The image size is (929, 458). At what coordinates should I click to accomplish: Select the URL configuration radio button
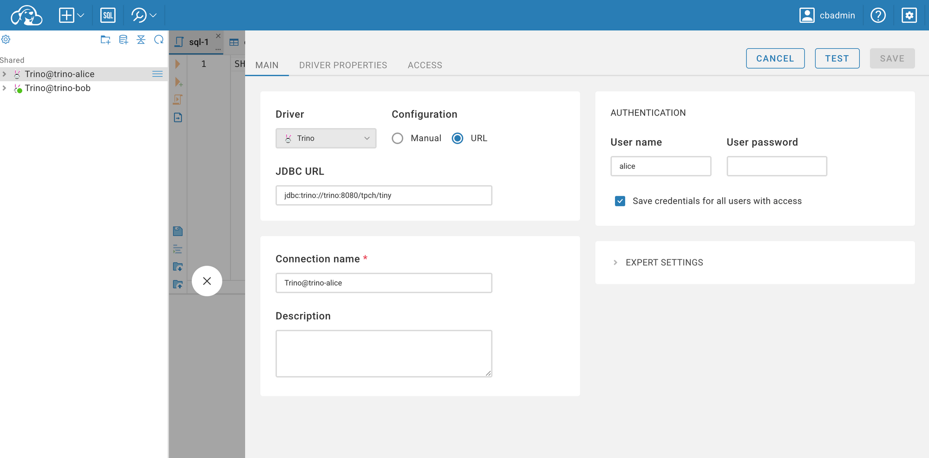[x=458, y=138]
